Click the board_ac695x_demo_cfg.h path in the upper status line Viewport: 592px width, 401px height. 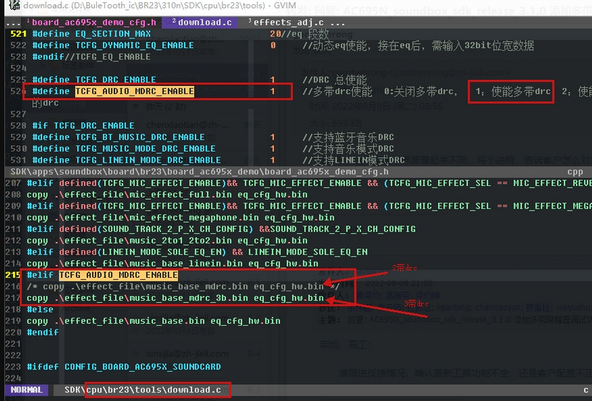pos(199,172)
